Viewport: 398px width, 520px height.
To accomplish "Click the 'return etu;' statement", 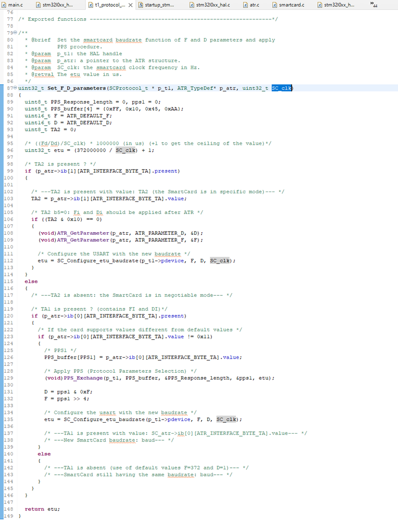I will tap(42, 509).
